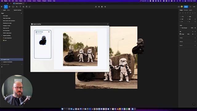Screen dimensions: 197x111
Task: Switch to the Prototype tab
Action: [186, 10]
